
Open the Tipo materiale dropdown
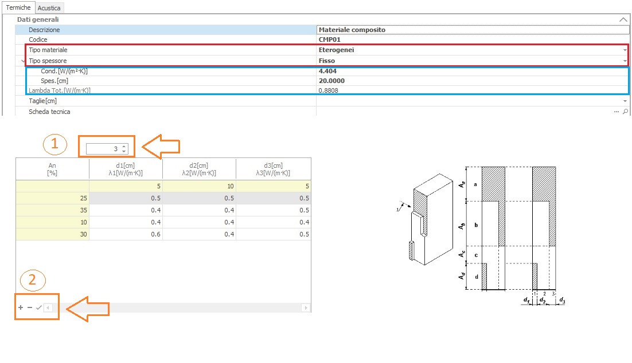click(625, 50)
